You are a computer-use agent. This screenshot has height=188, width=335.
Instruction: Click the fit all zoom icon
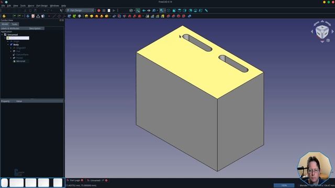[162, 10]
